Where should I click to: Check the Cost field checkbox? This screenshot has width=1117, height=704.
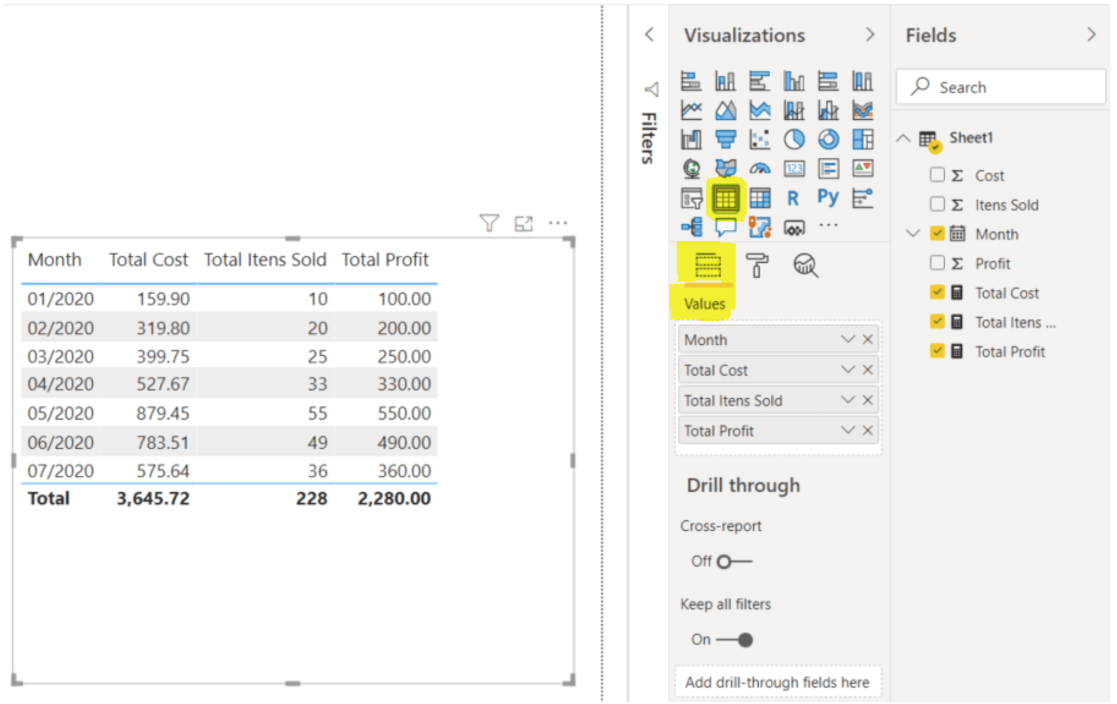(937, 175)
